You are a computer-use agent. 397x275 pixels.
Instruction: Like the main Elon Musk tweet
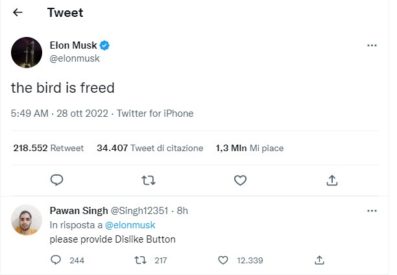(240, 180)
